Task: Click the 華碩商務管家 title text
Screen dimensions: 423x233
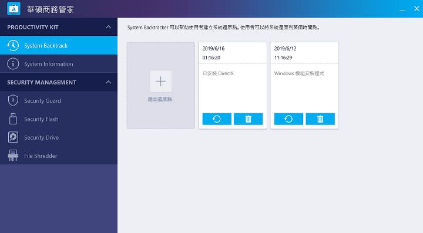Action: (x=50, y=9)
